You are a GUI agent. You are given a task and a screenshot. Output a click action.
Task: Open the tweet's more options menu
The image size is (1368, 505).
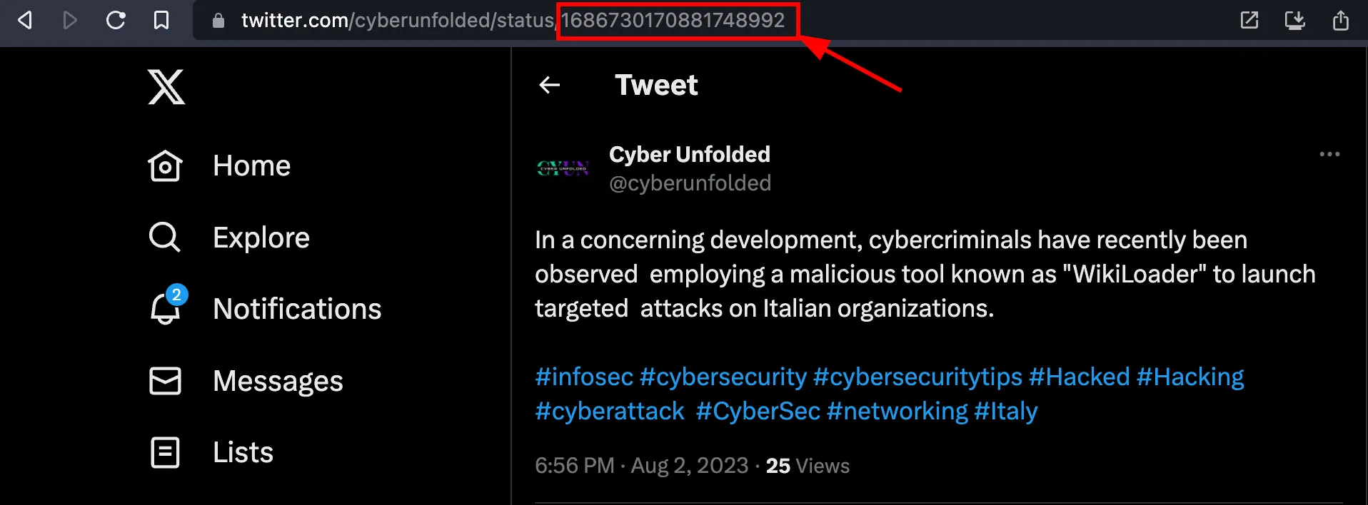coord(1329,154)
